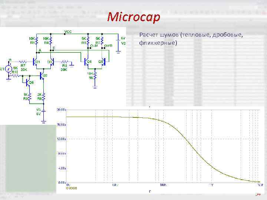Click node label B
This screenshot has height=200, width=267.
pos(54,48)
